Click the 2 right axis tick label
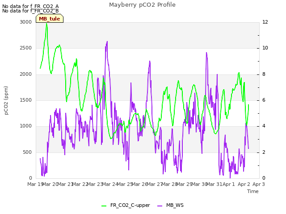The height and width of the screenshot is (214, 286). tap(264, 152)
